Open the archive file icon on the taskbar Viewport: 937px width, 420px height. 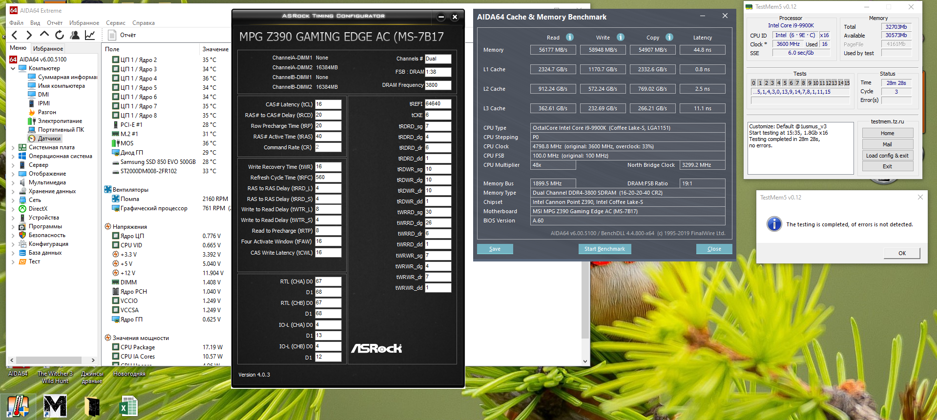tap(92, 406)
